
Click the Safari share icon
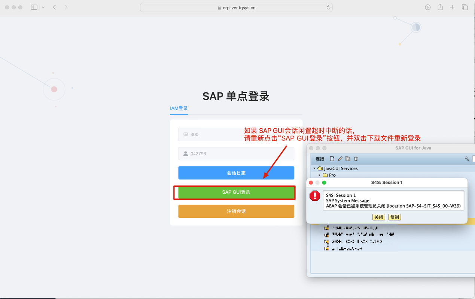pos(440,7)
